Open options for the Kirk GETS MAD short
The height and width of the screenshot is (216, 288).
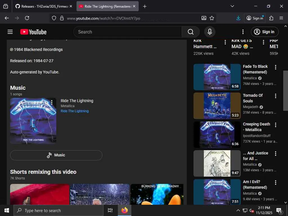coord(263,42)
